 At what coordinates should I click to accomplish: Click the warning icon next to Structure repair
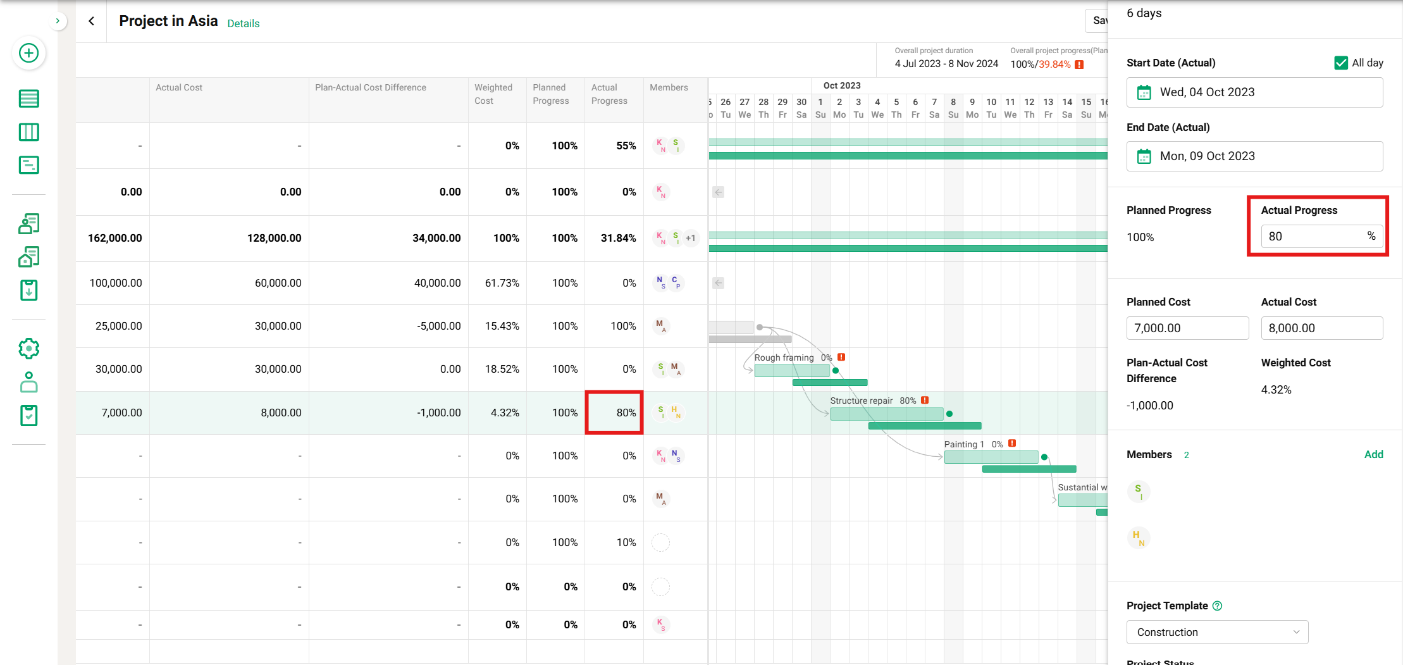pyautogui.click(x=925, y=400)
